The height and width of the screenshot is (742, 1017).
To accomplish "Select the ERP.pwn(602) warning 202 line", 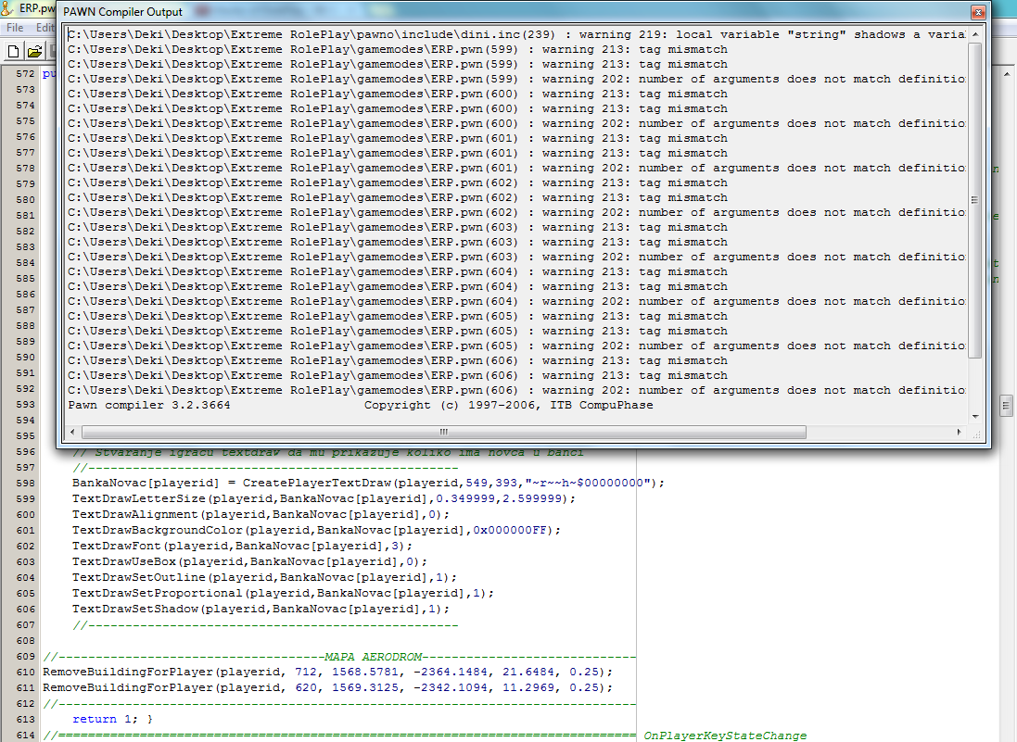I will pyautogui.click(x=516, y=212).
